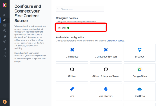This screenshot has width=163, height=106.
Task: Focus the Filter sources input field
Action: 80,9
